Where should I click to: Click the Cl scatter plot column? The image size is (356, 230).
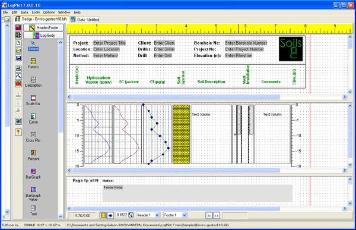coord(157,134)
